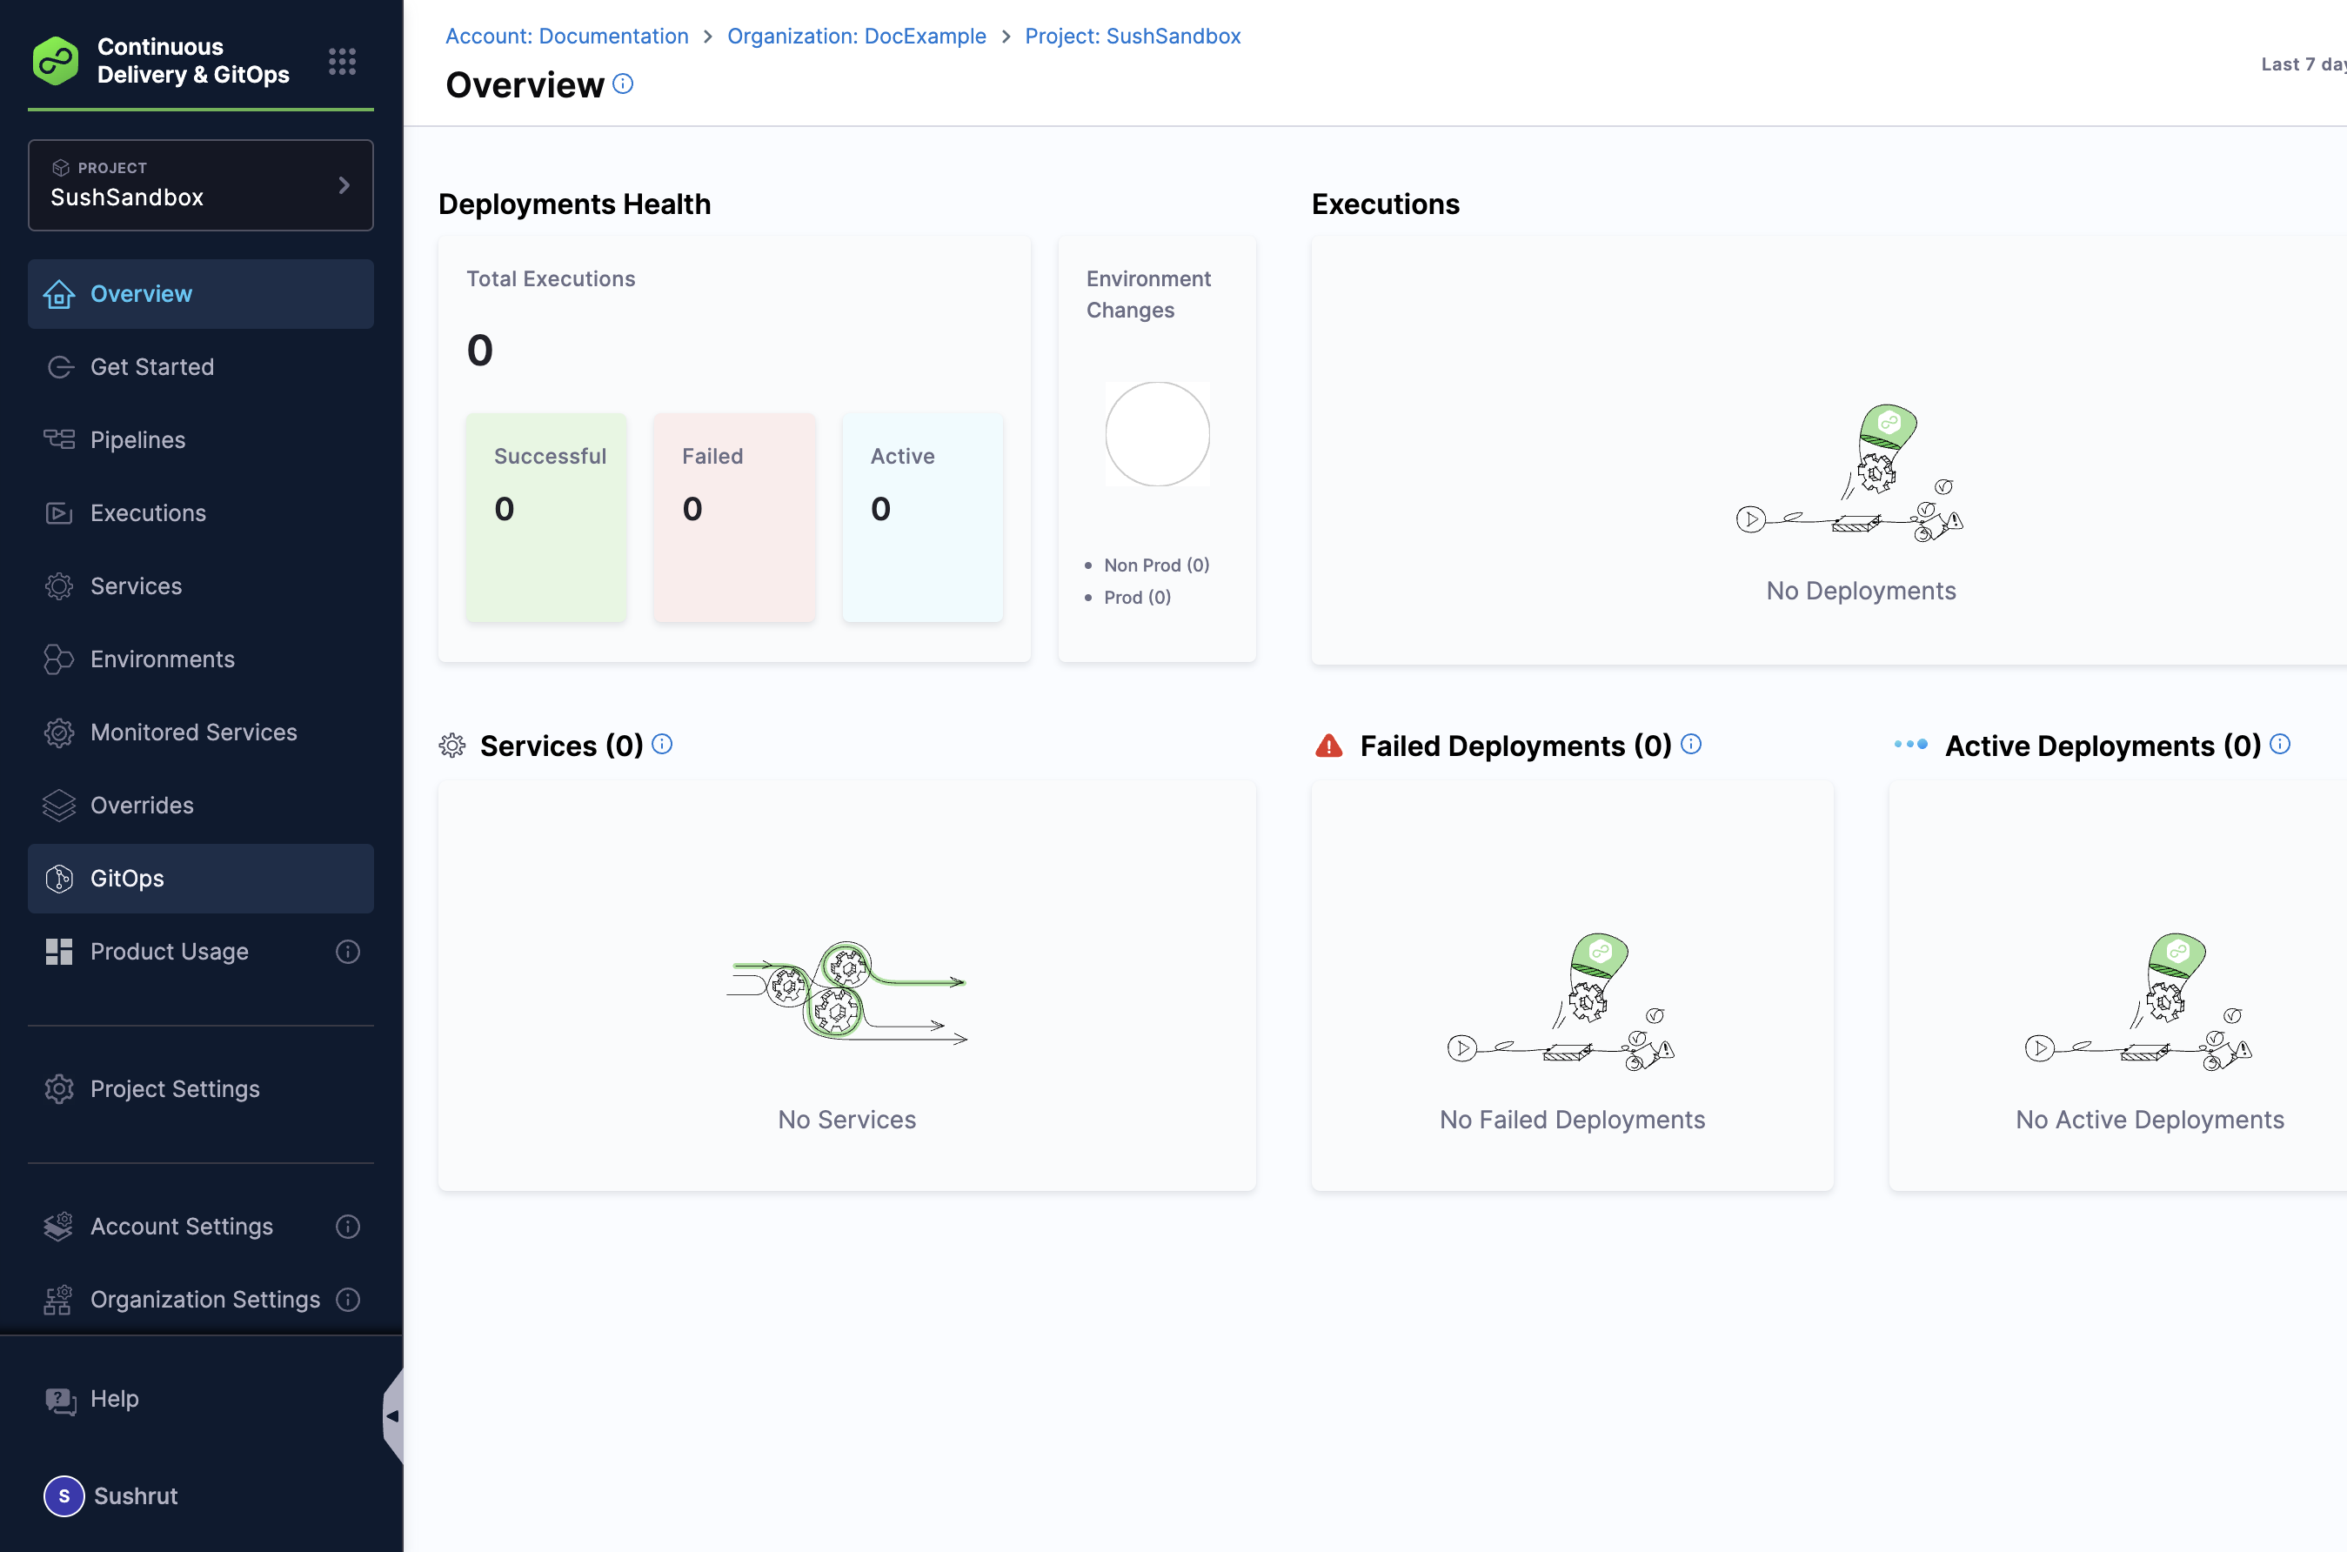Click the Organization: DocExample breadcrumb
Screen dimensions: 2347x1552
[x=857, y=36]
